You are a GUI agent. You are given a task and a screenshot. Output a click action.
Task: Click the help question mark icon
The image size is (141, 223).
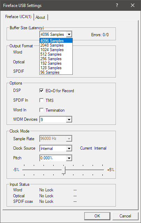click(117, 6)
